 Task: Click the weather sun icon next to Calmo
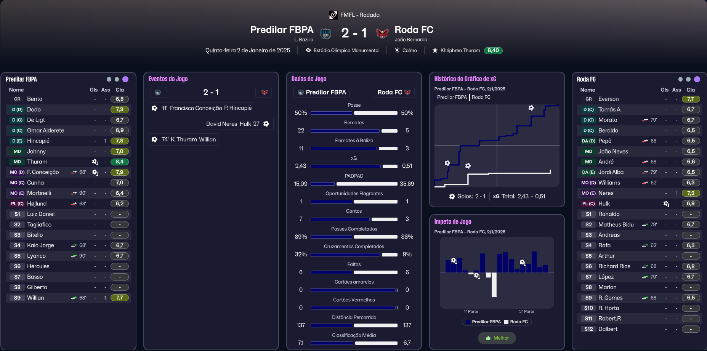point(397,50)
